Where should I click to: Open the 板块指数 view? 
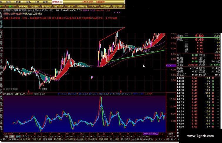click(x=47, y=6)
